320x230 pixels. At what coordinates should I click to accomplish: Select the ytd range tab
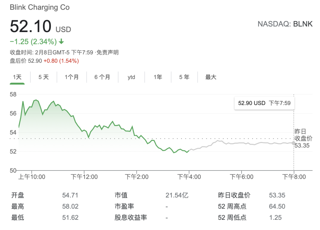tap(131, 77)
